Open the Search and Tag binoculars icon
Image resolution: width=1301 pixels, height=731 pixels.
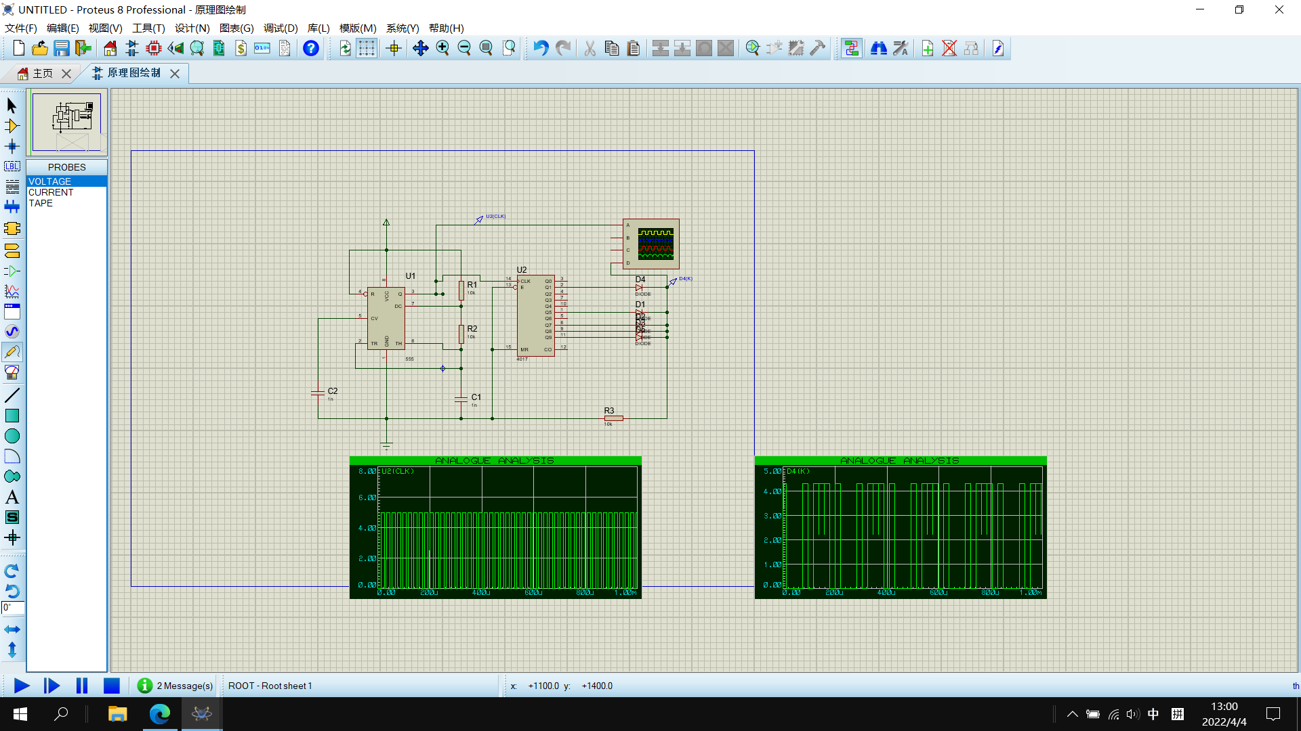coord(879,48)
